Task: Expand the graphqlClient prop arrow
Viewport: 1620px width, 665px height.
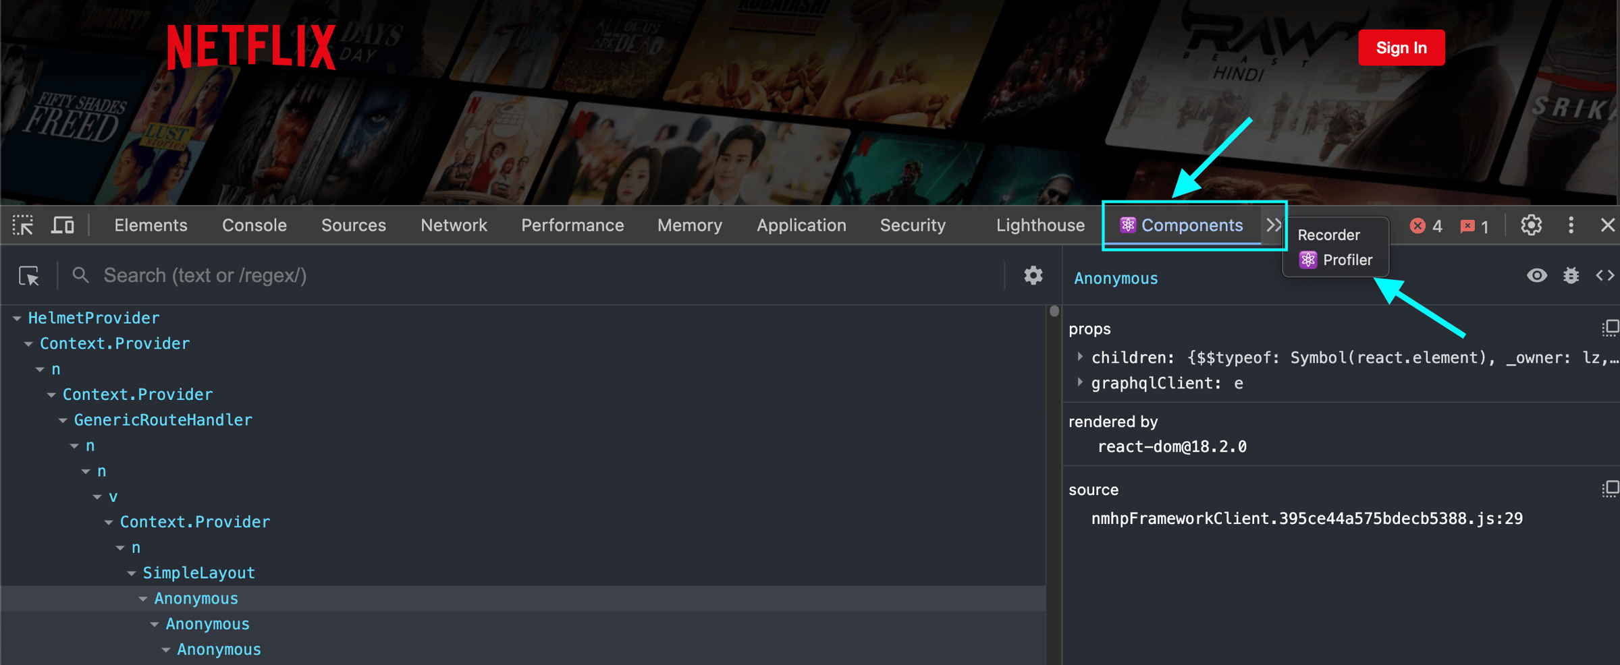Action: (x=1080, y=382)
